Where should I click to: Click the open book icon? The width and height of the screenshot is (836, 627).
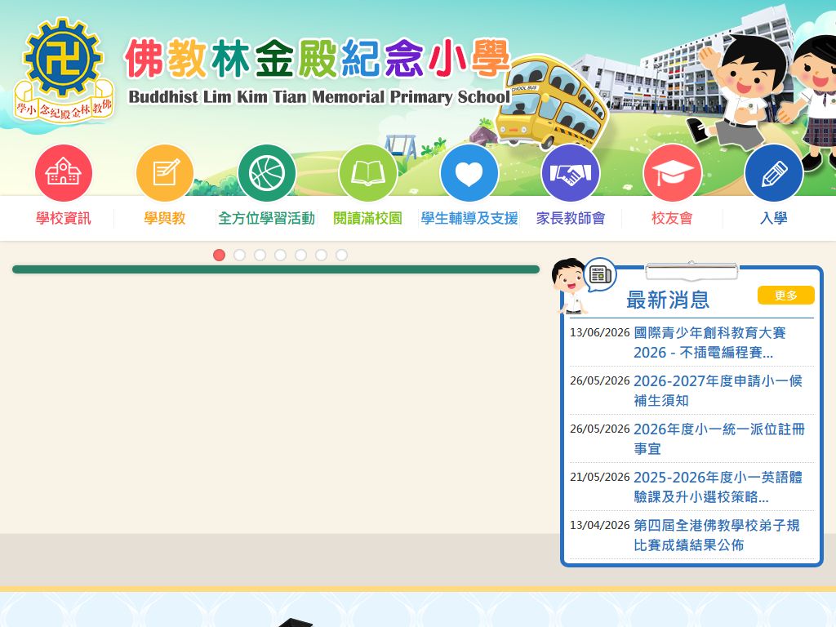click(x=368, y=173)
